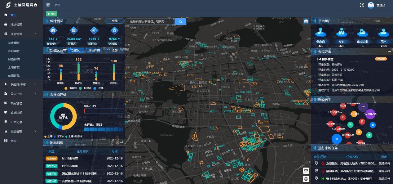Switch to the 地块详情 tab
Image resolution: width=393 pixels, height=184 pixels.
click(94, 50)
